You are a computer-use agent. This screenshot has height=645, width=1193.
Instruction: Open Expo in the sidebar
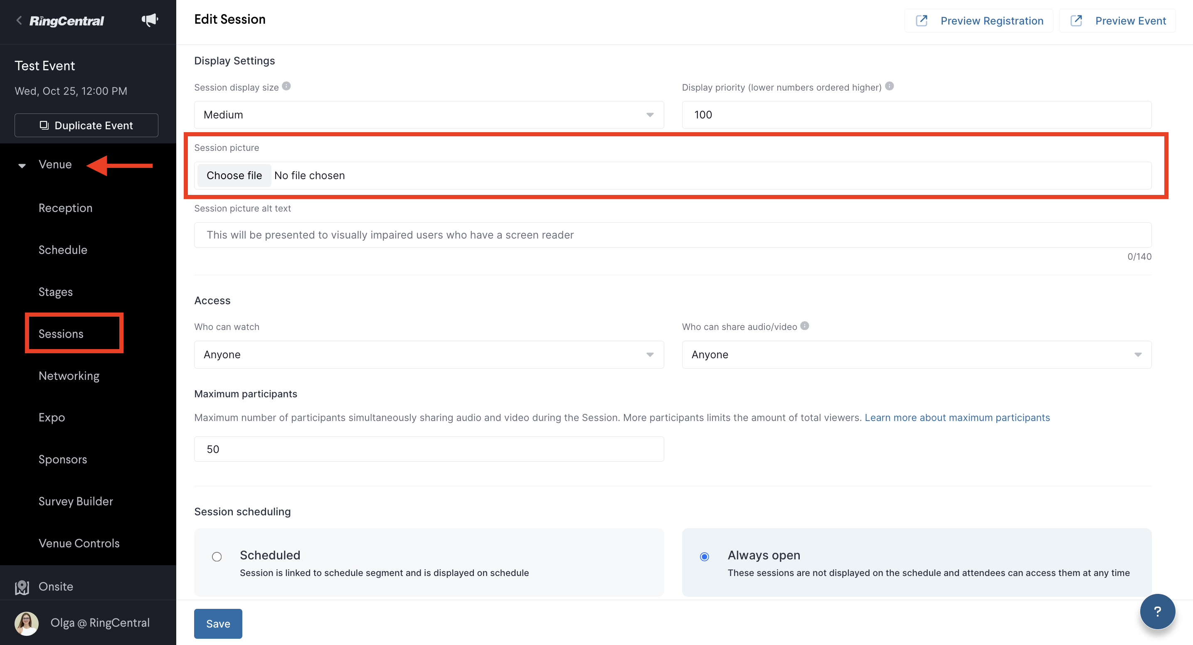tap(52, 418)
